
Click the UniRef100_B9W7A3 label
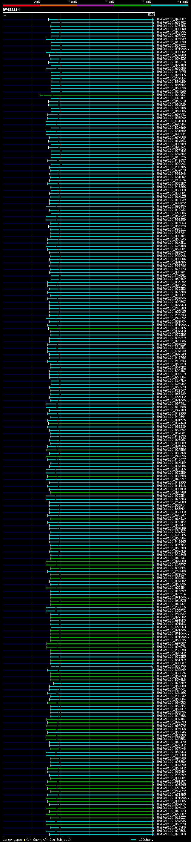[171, 354]
